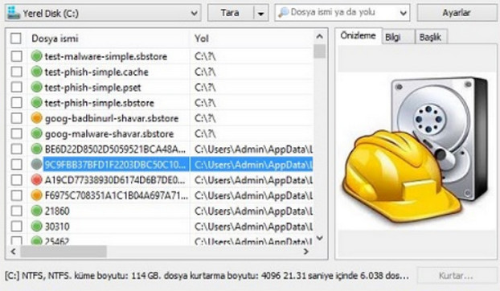Open Ayarlar settings
The image size is (500, 291).
457,13
